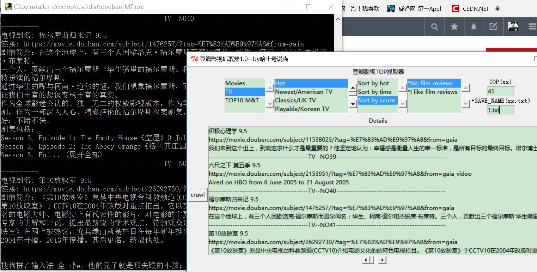Click the subject/26292730 URL in the Details panel
Viewport: 537px width, 272px height.
[333, 242]
